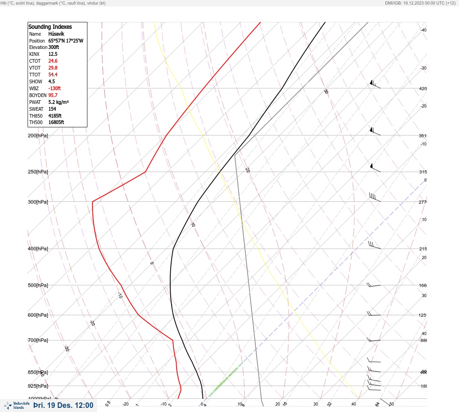Screen dimensions: 459x412
Task: Click the '925[hPa]' pressure label
Action: click(x=38, y=386)
